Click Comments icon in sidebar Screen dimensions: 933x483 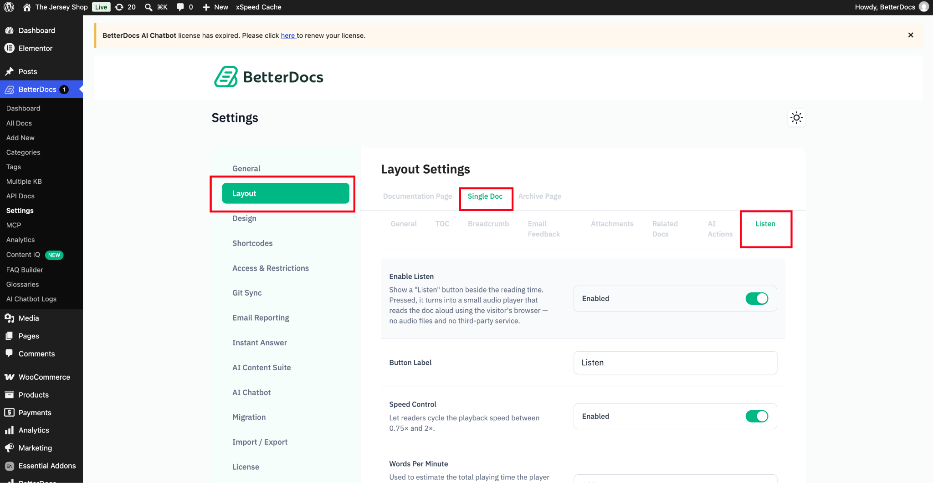pyautogui.click(x=9, y=354)
